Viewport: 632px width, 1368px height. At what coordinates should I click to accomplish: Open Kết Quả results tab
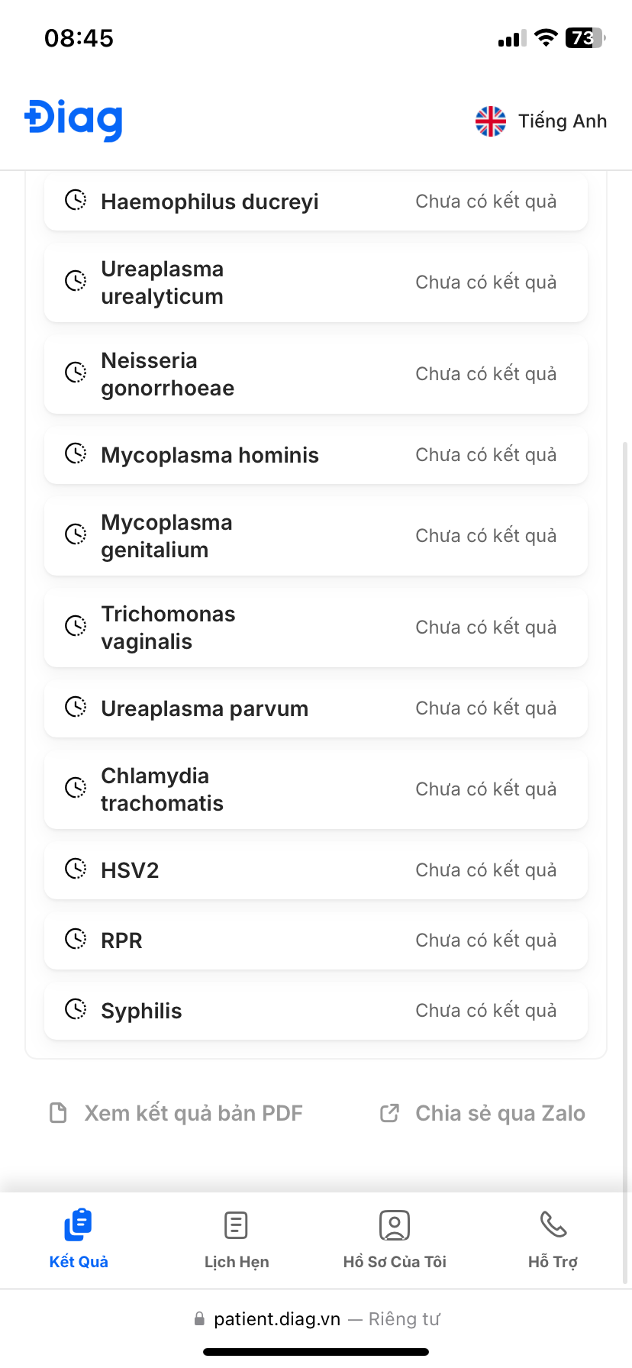(79, 1238)
